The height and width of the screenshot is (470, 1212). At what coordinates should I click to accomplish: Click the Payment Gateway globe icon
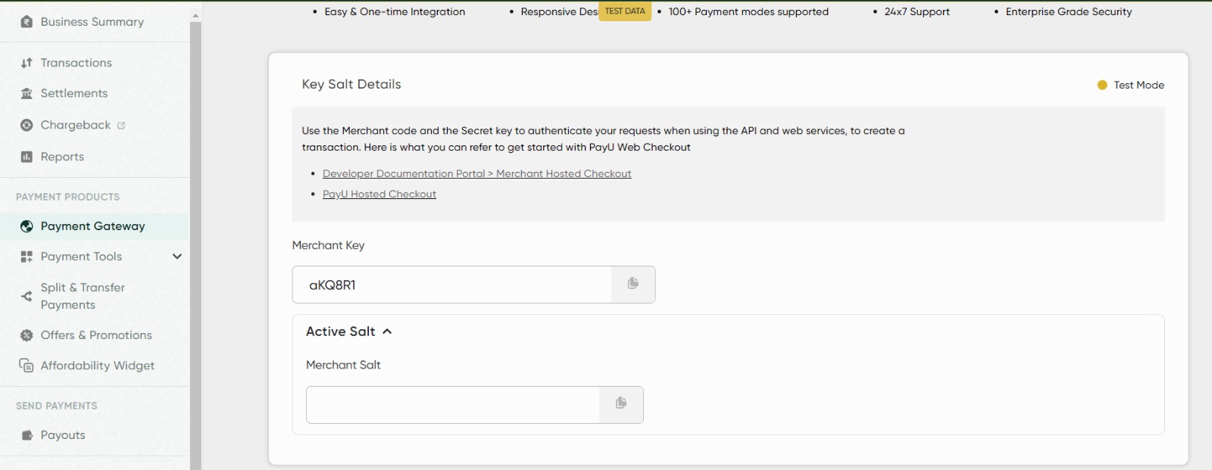coord(27,226)
